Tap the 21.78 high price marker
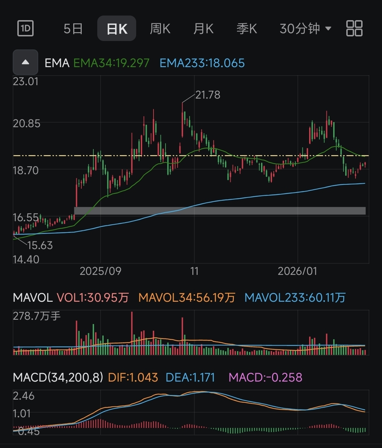The width and height of the screenshot is (382, 448). [x=208, y=95]
